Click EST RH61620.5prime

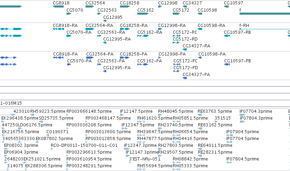click(155, 118)
